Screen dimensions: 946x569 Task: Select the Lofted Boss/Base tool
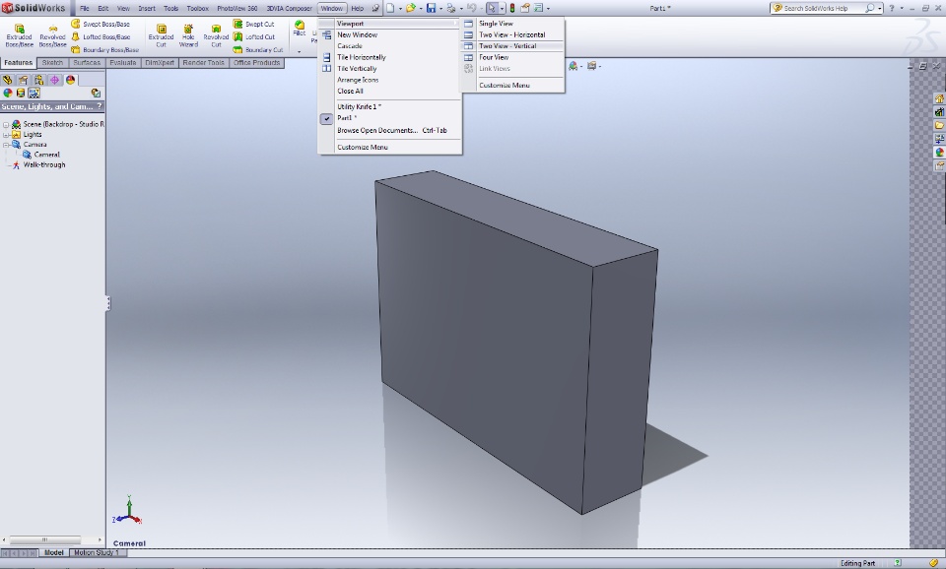101,36
